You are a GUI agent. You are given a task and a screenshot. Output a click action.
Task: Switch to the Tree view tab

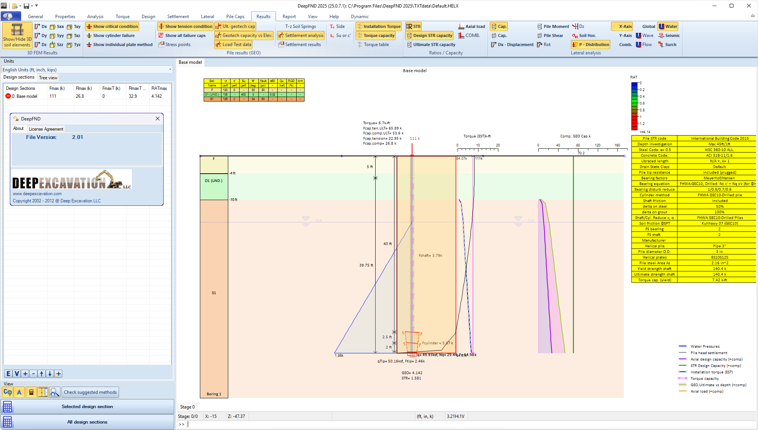[48, 78]
